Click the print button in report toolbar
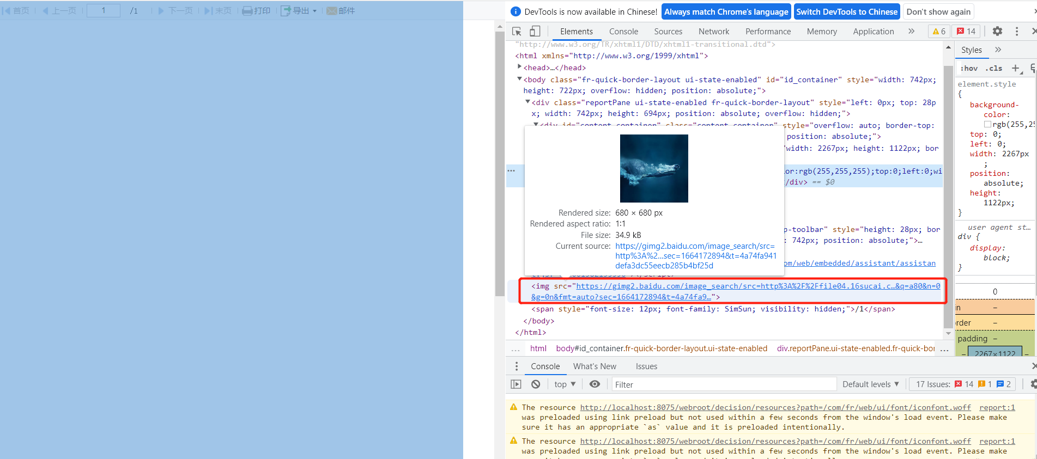1037x459 pixels. [x=256, y=10]
